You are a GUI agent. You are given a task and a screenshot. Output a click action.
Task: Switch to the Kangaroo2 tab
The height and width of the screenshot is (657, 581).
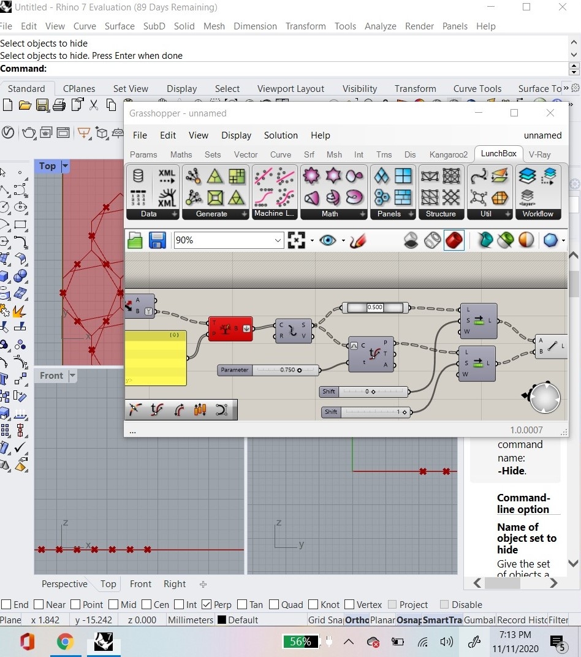coord(448,154)
